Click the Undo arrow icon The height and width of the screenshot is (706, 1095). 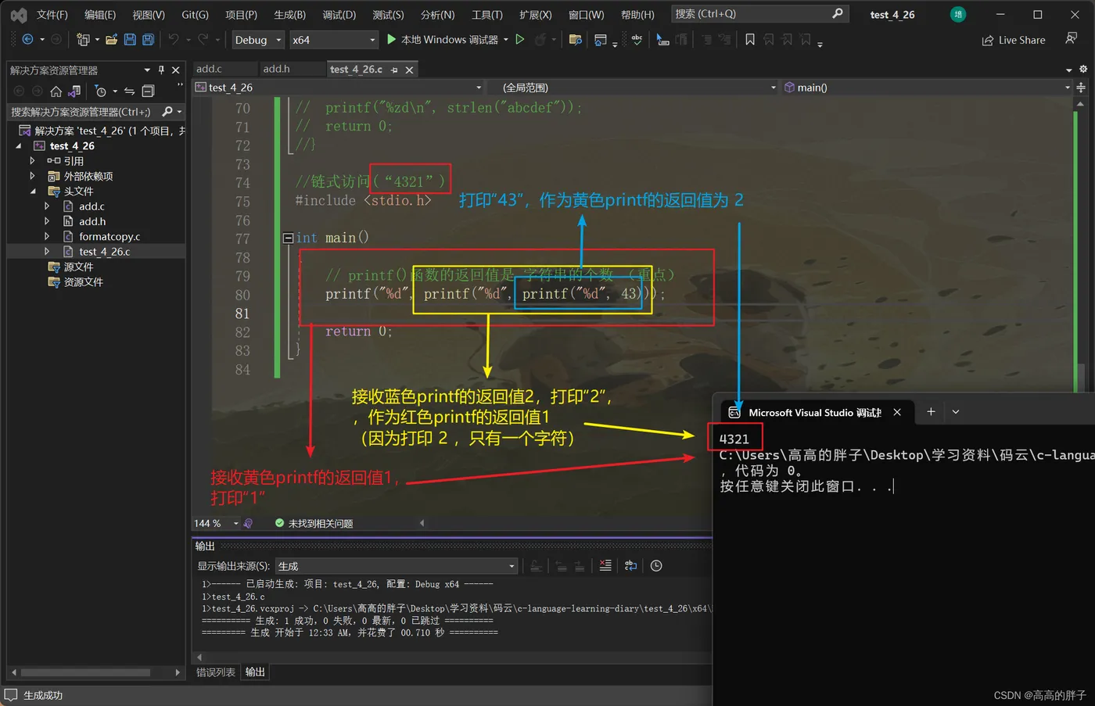click(x=174, y=39)
